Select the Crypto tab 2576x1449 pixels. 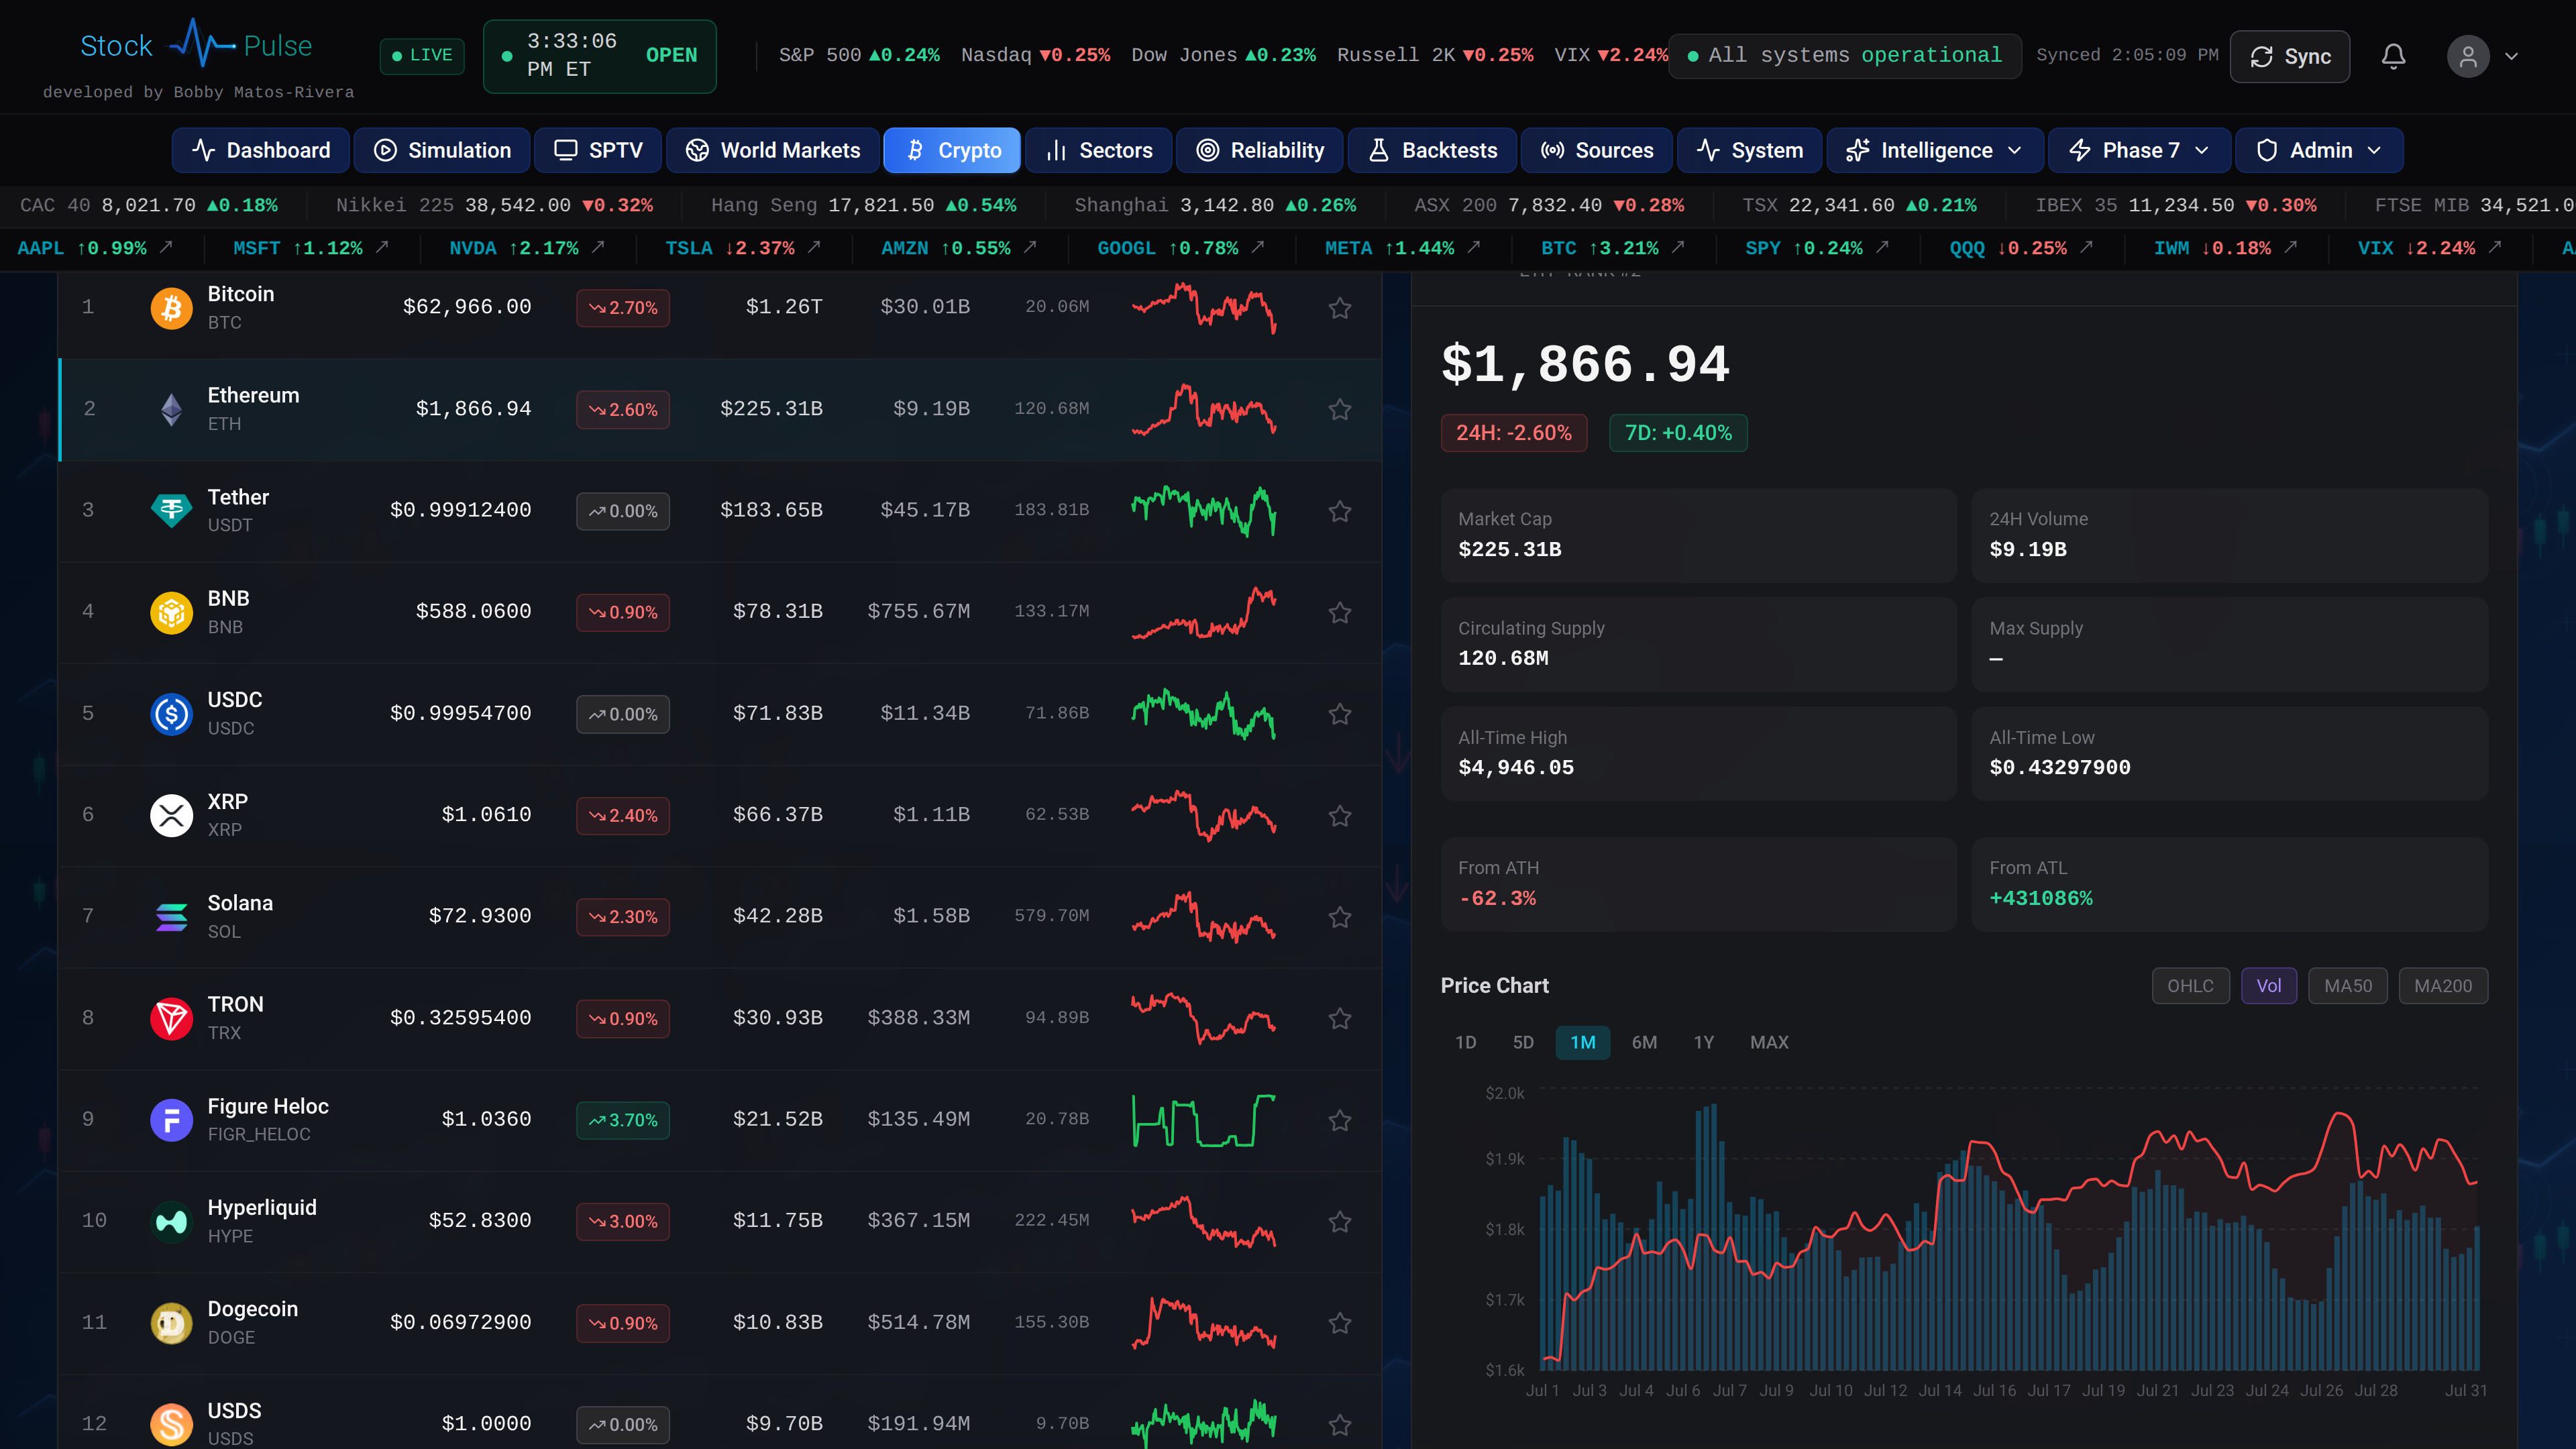click(x=952, y=150)
